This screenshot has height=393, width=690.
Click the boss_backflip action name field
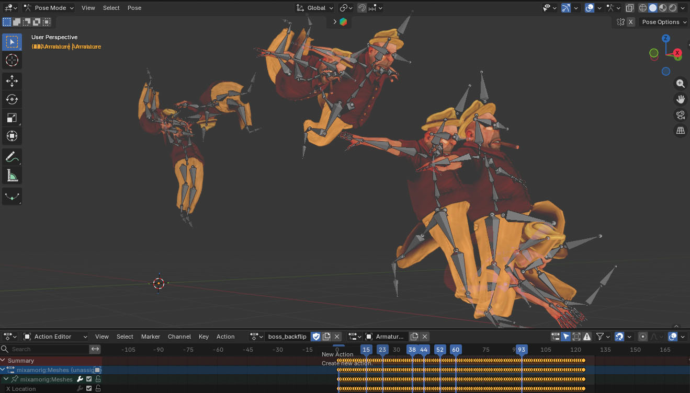(287, 337)
